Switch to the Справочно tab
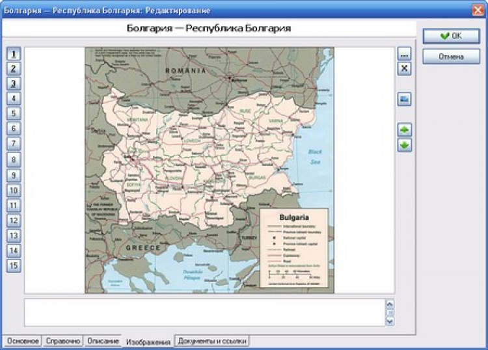This screenshot has height=350, width=488. tap(63, 341)
